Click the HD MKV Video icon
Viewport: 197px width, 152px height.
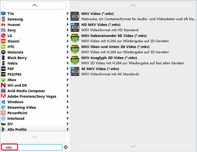pyautogui.click(x=75, y=27)
